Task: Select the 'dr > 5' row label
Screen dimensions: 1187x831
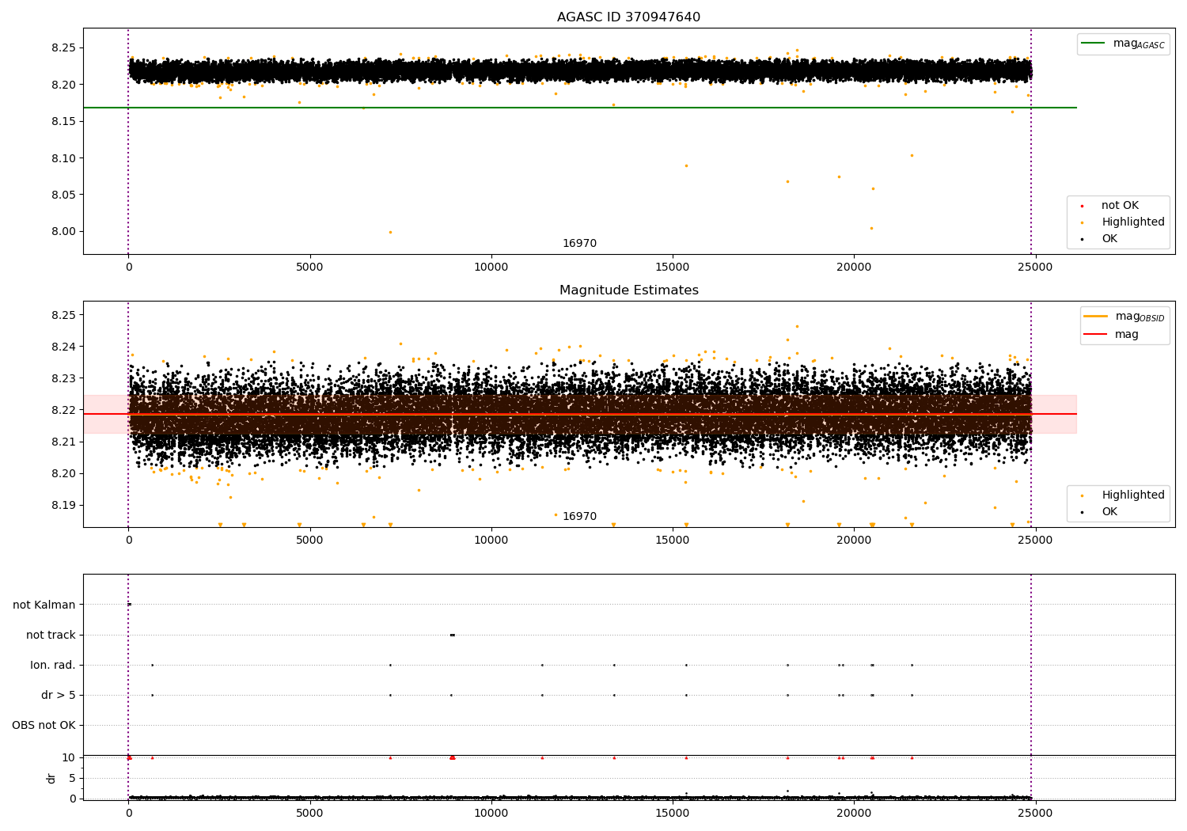Action: click(59, 695)
